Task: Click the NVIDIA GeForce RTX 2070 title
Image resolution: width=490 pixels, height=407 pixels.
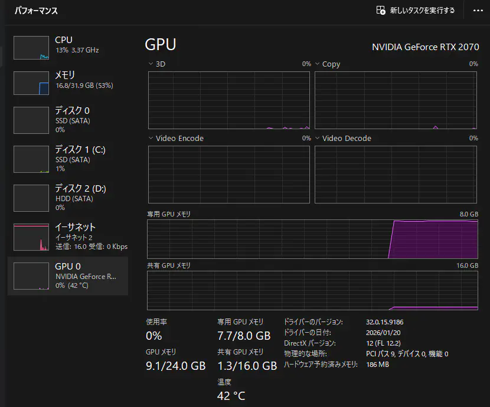Action: click(x=425, y=47)
